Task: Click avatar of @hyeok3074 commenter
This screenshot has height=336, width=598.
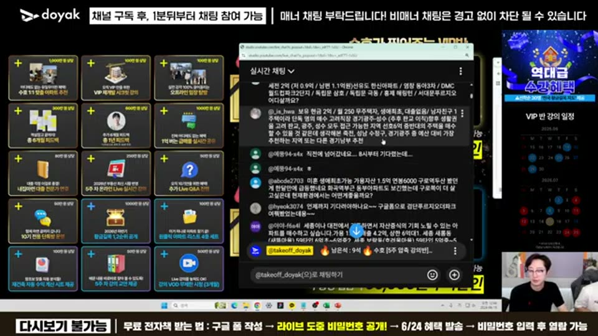Action: tap(255, 208)
